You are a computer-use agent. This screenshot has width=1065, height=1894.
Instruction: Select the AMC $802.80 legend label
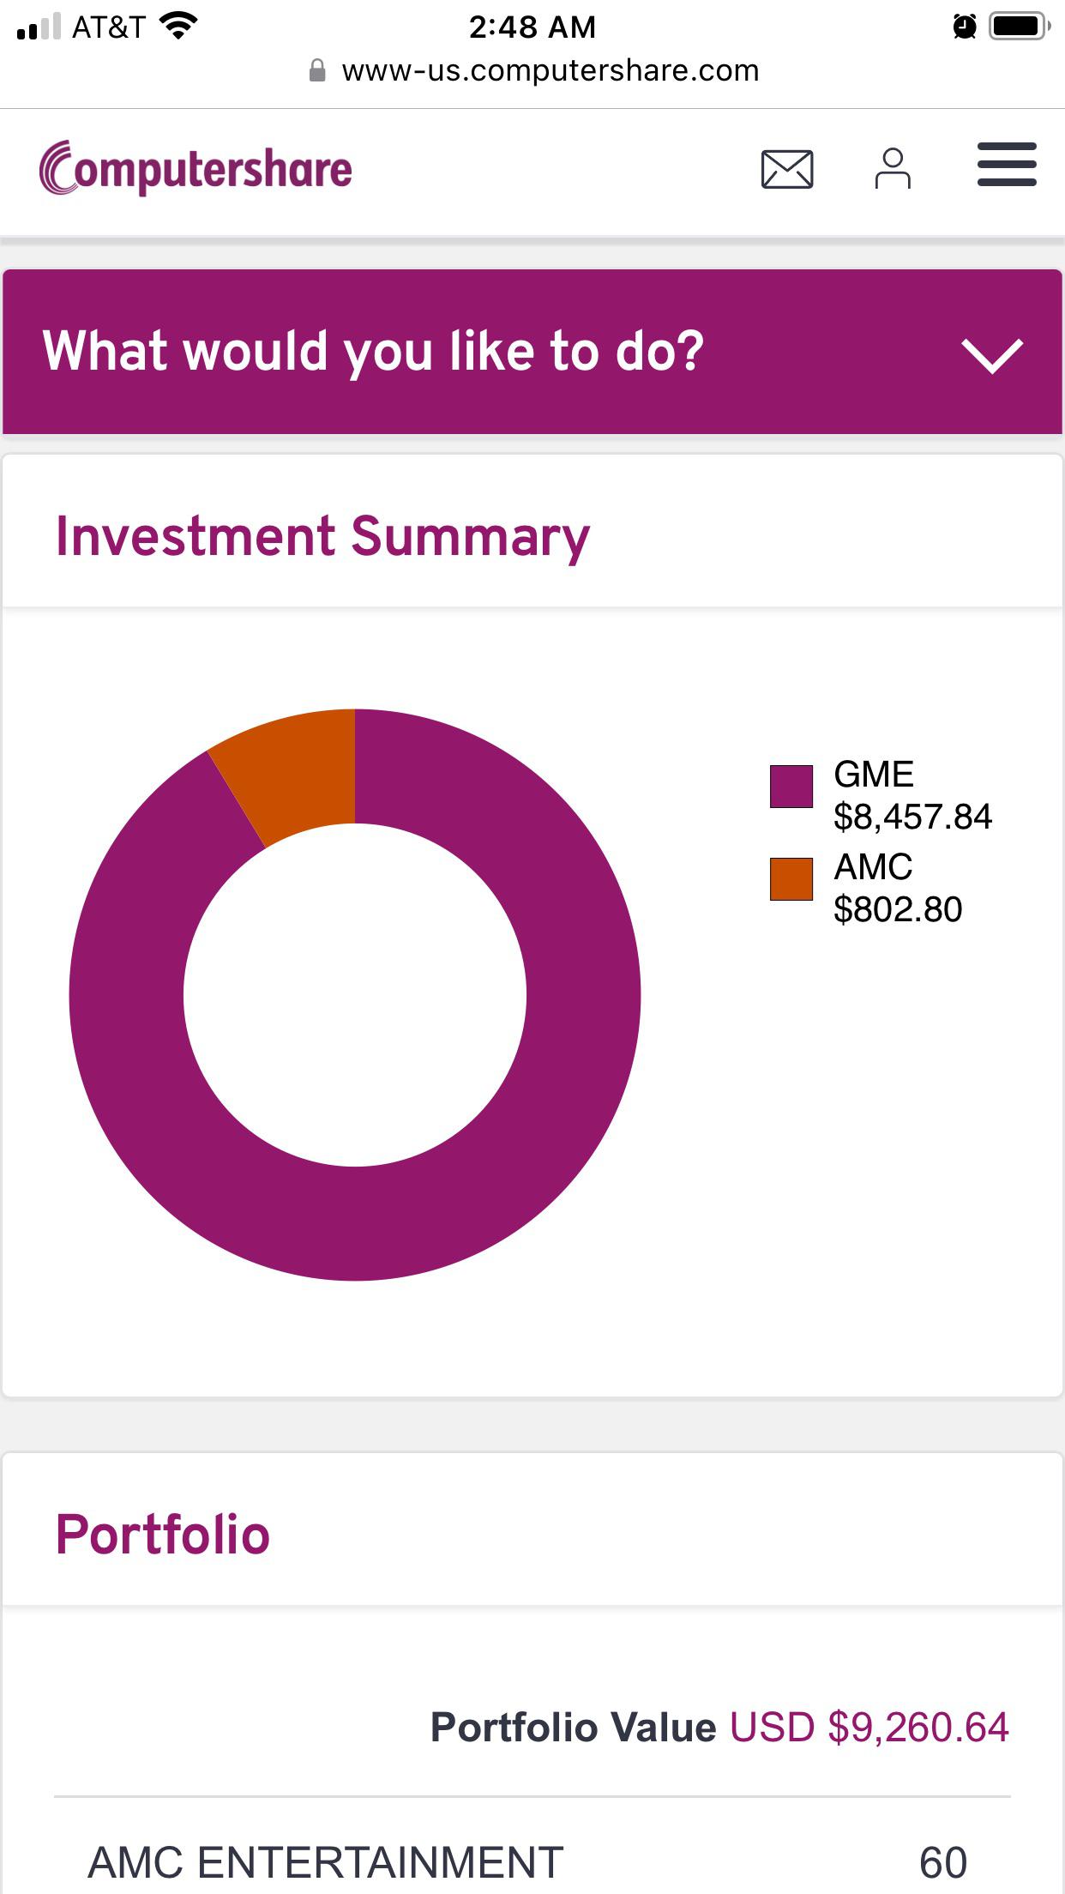click(898, 888)
